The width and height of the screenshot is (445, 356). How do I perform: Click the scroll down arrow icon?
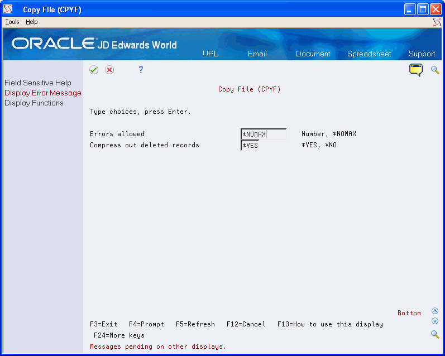pos(435,321)
